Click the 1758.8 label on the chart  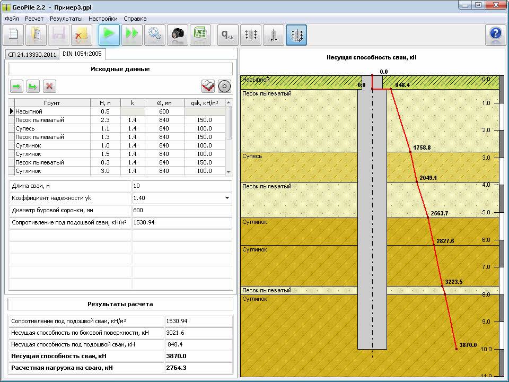422,147
